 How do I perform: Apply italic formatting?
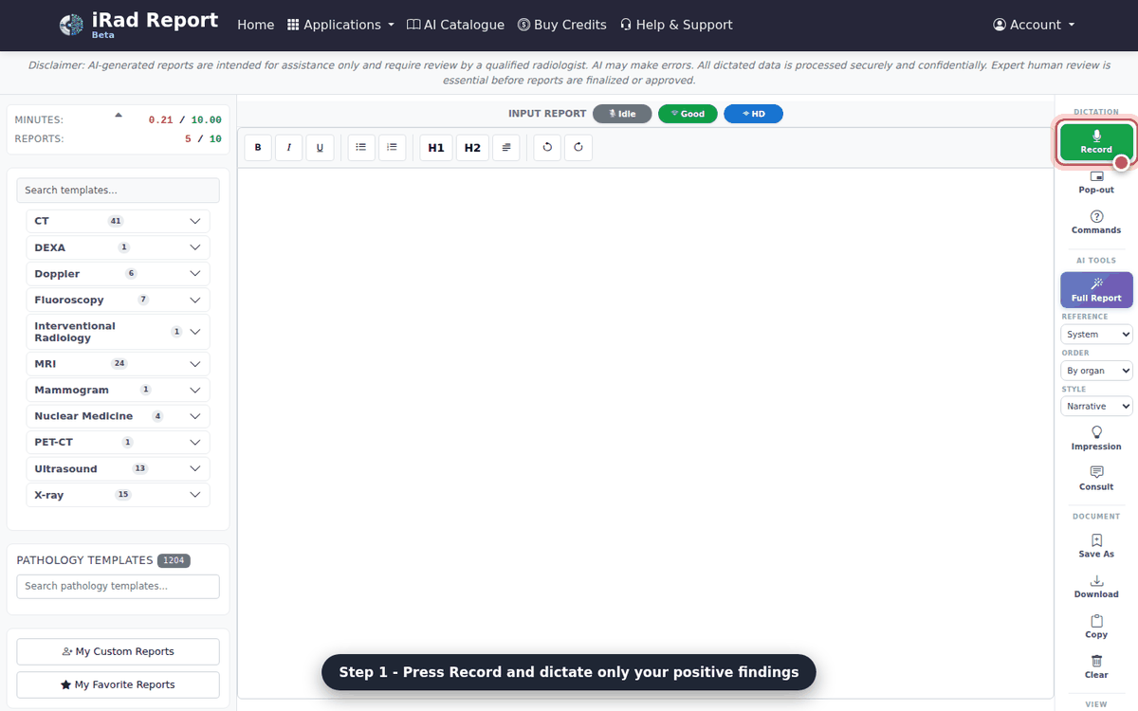(x=288, y=147)
